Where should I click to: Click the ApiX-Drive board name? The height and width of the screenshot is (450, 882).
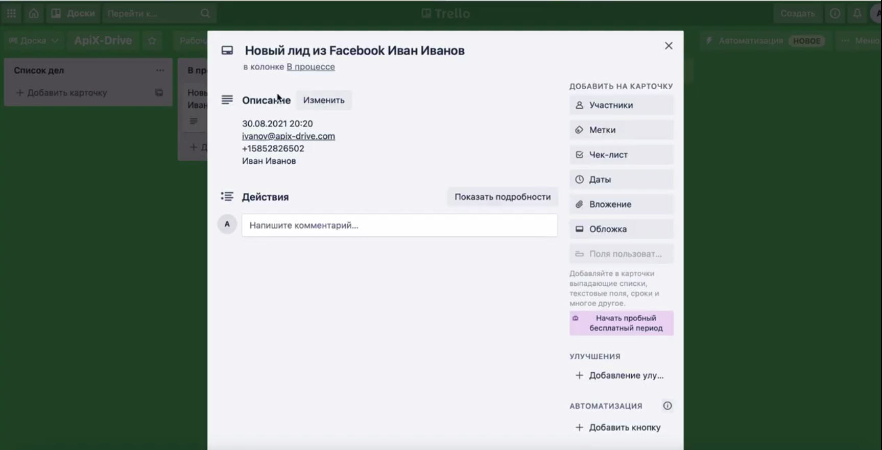point(103,41)
